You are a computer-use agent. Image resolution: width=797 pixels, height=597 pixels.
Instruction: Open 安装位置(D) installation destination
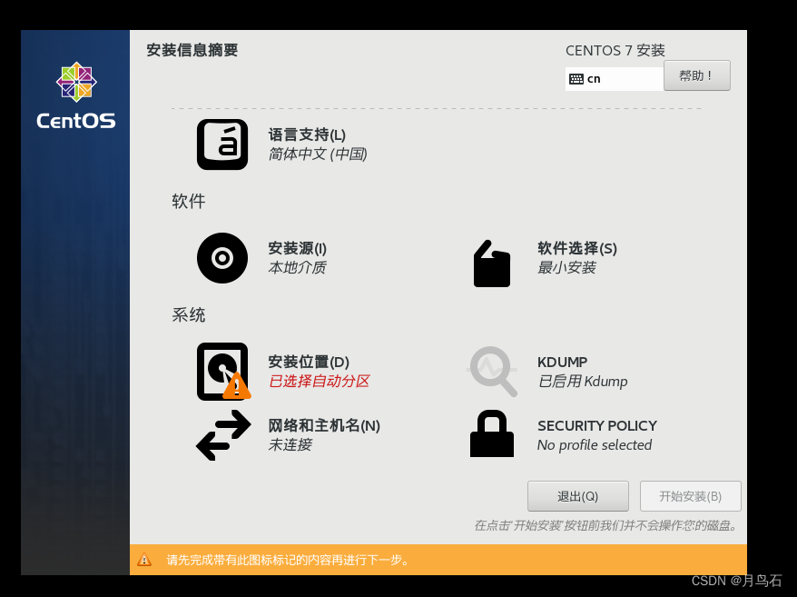tap(309, 362)
